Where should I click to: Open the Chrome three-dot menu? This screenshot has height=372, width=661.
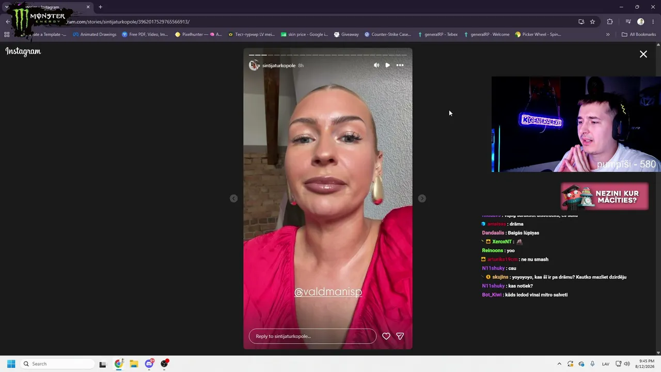(x=653, y=22)
